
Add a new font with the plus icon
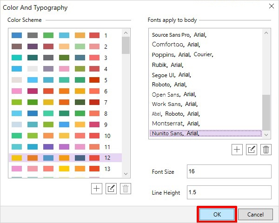coord(237,149)
